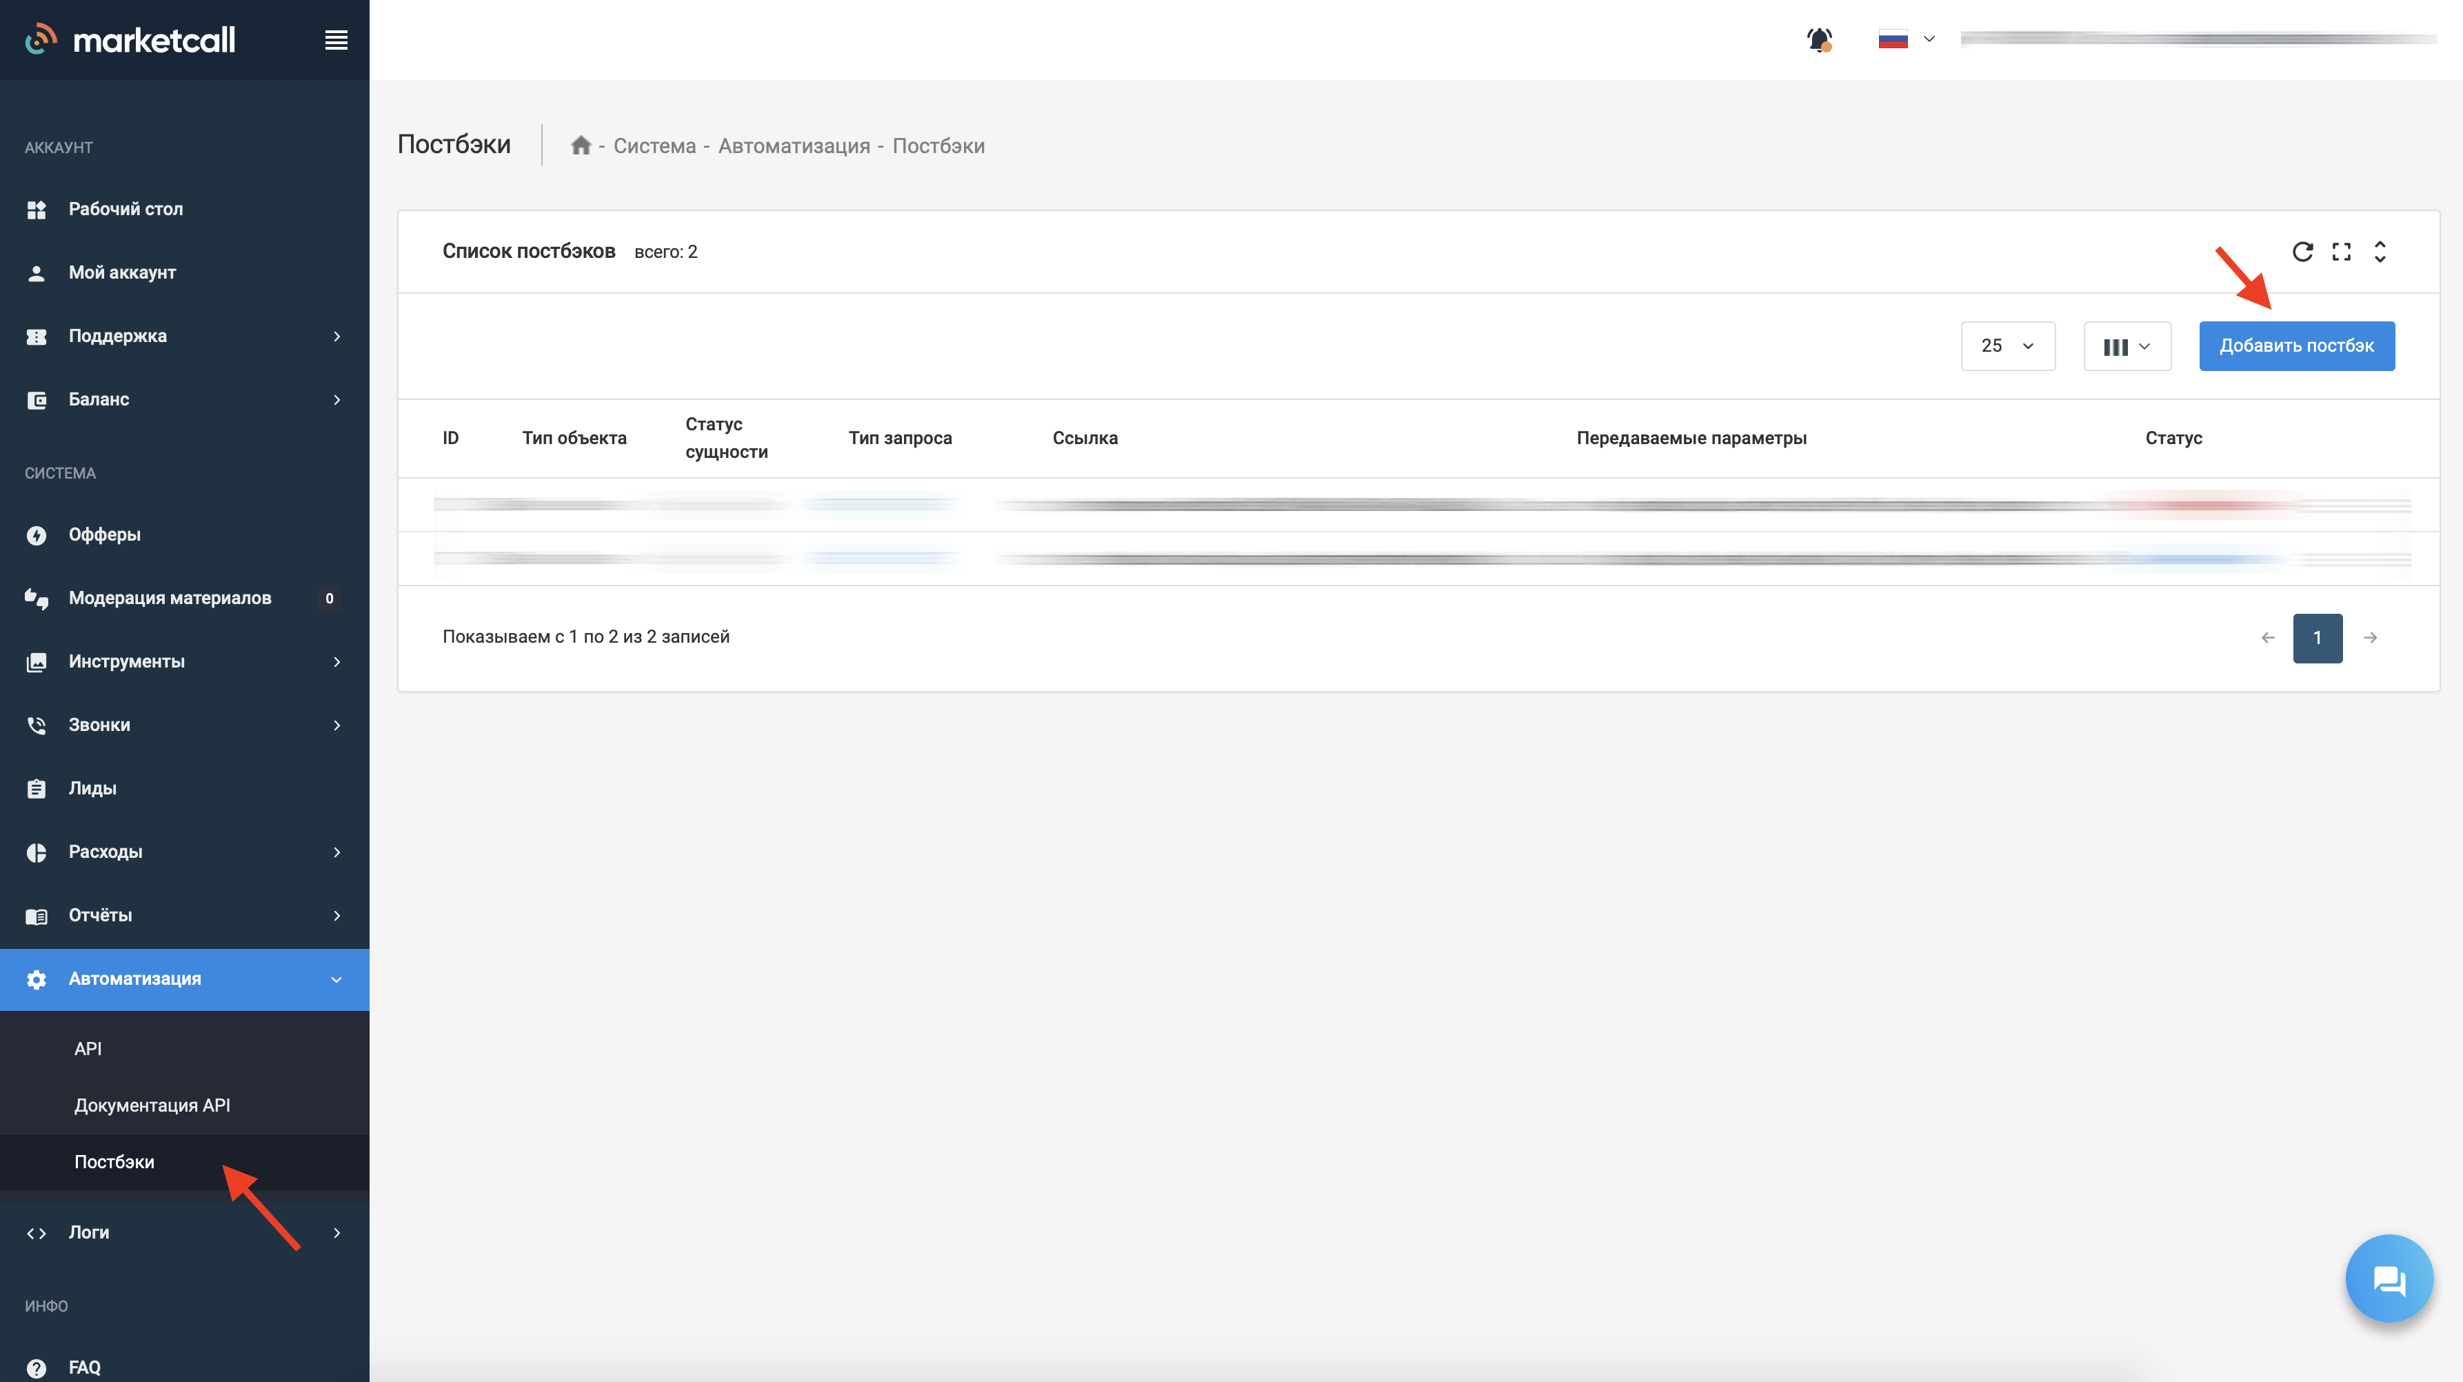This screenshot has width=2463, height=1382.
Task: Expand the Инструменты submenu chevron
Action: point(336,662)
